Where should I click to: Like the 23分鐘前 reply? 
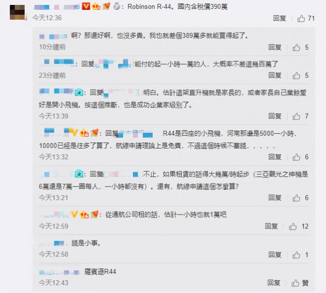(296, 75)
